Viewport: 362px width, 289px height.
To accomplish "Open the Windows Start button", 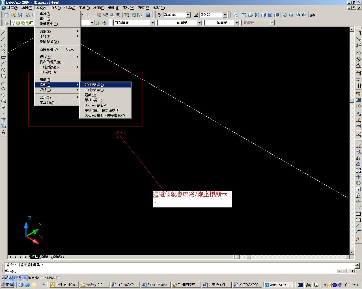I will coord(7,285).
